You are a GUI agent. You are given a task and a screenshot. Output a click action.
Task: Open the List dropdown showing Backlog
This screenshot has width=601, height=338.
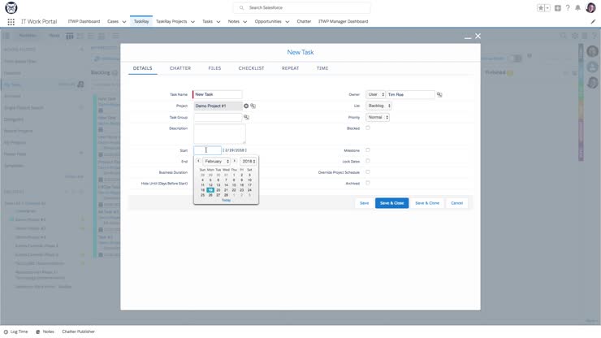pyautogui.click(x=378, y=106)
